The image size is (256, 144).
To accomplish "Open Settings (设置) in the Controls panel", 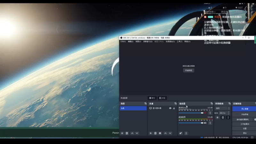I will (245, 129).
